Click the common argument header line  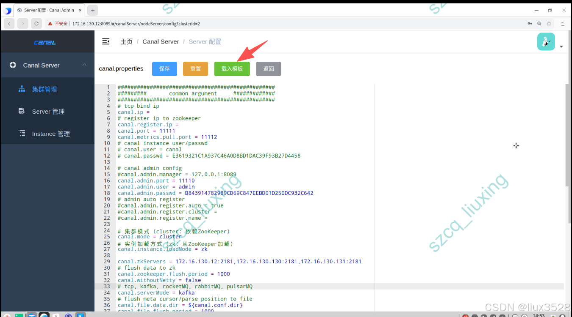pyautogui.click(x=196, y=93)
